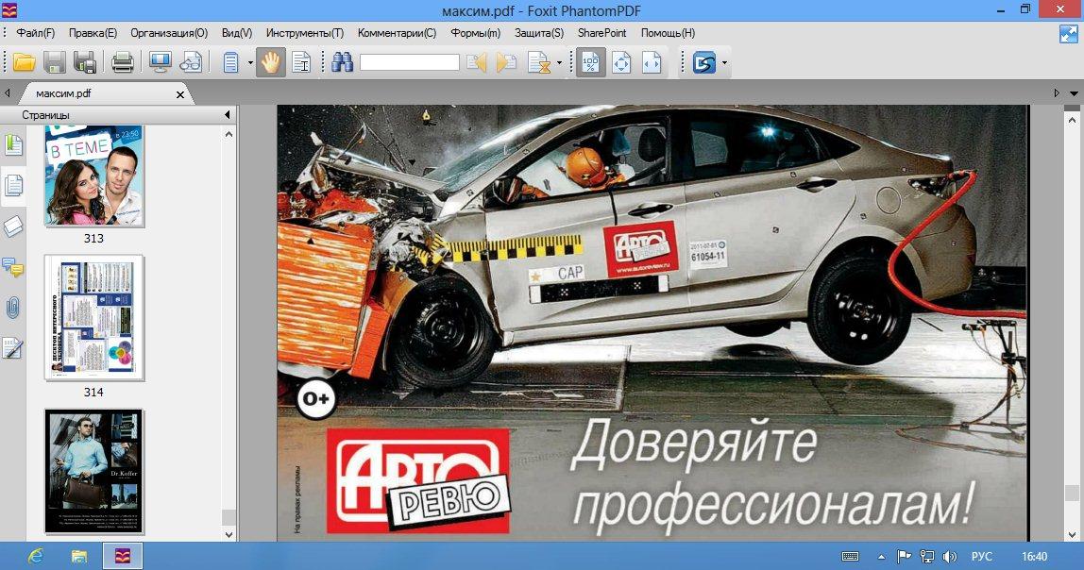Image resolution: width=1084 pixels, height=570 pixels.
Task: Click the blue S SharePoint toolbar icon
Action: pyautogui.click(x=704, y=63)
